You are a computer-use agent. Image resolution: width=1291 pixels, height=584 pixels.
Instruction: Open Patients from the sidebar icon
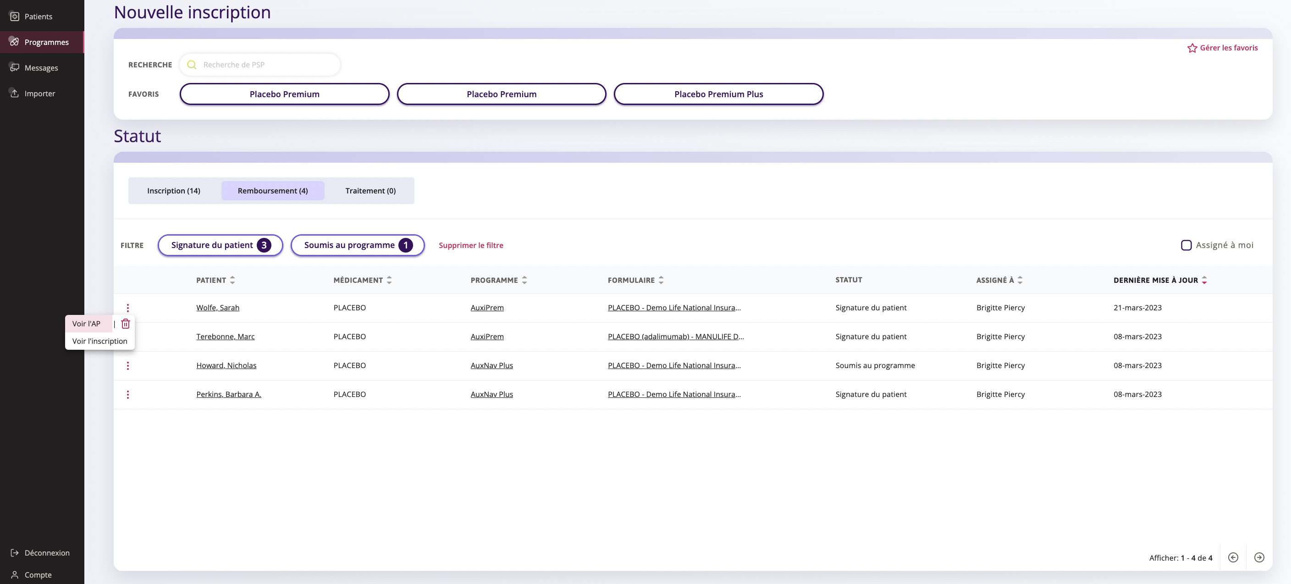[15, 17]
